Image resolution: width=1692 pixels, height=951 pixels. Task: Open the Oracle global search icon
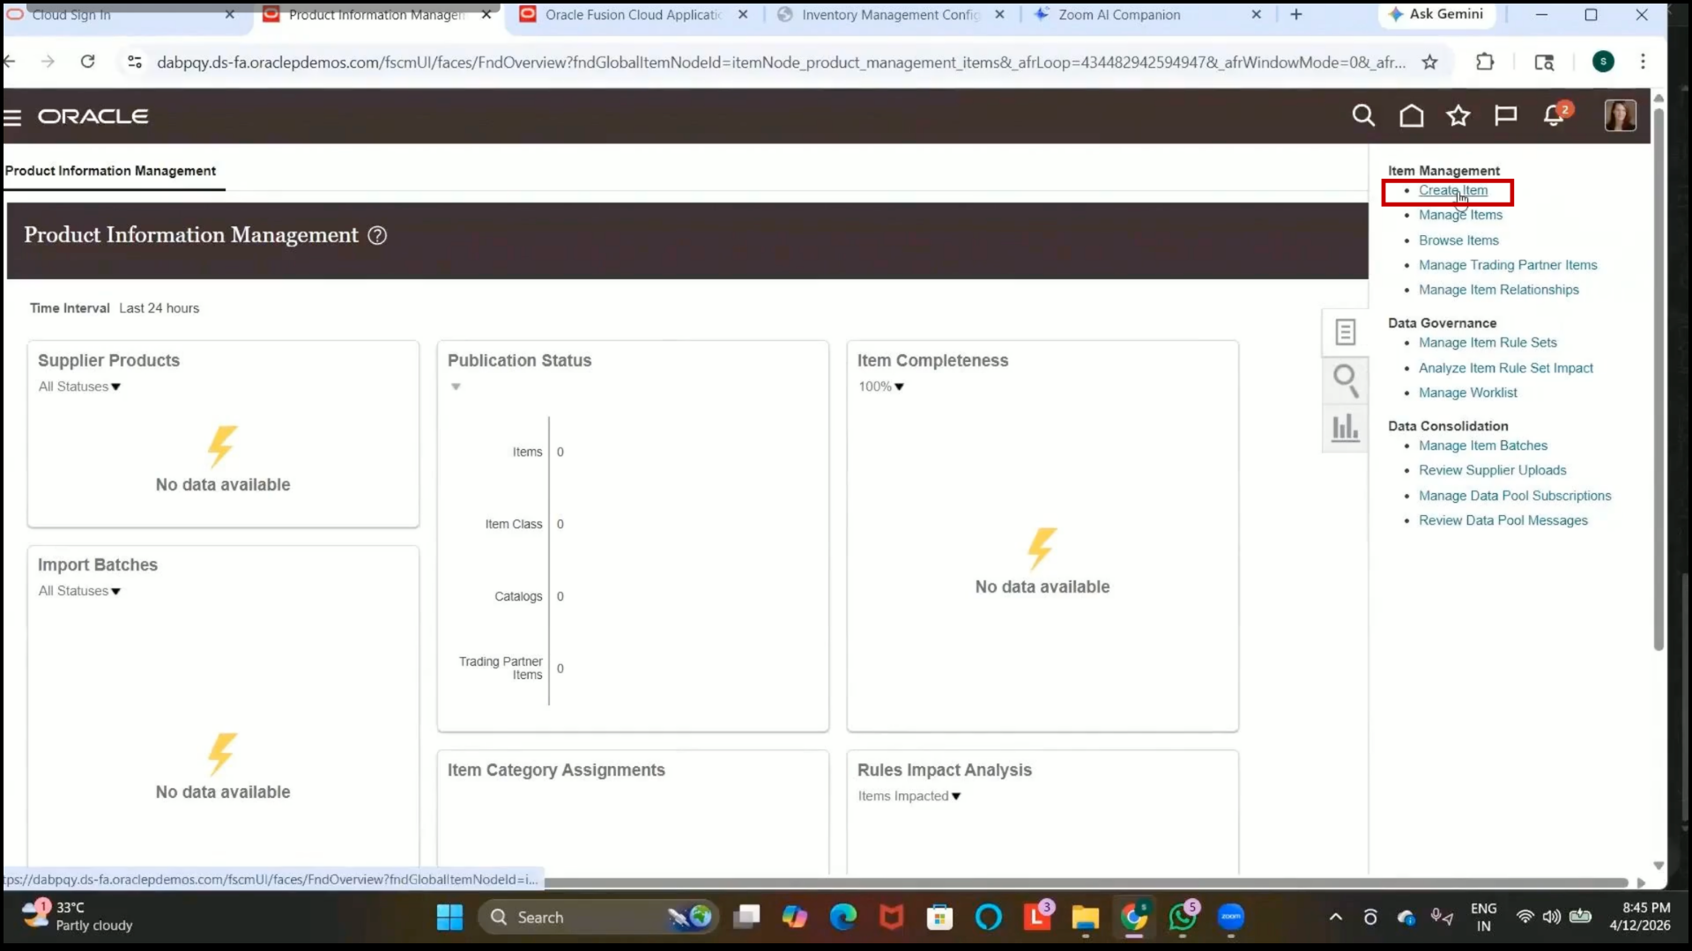tap(1363, 115)
